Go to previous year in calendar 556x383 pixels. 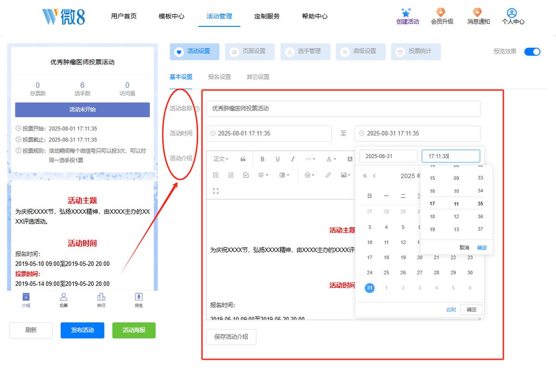click(x=365, y=176)
